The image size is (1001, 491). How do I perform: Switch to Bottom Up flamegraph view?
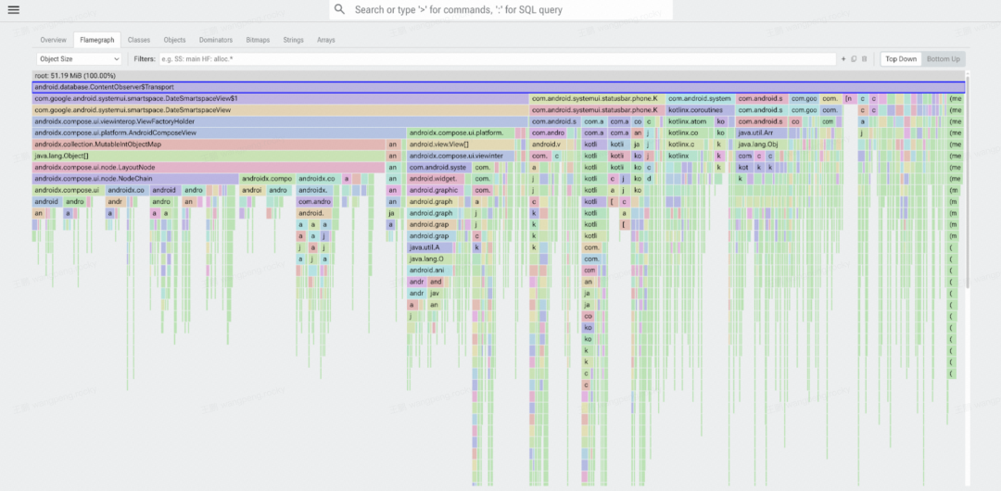(x=943, y=58)
